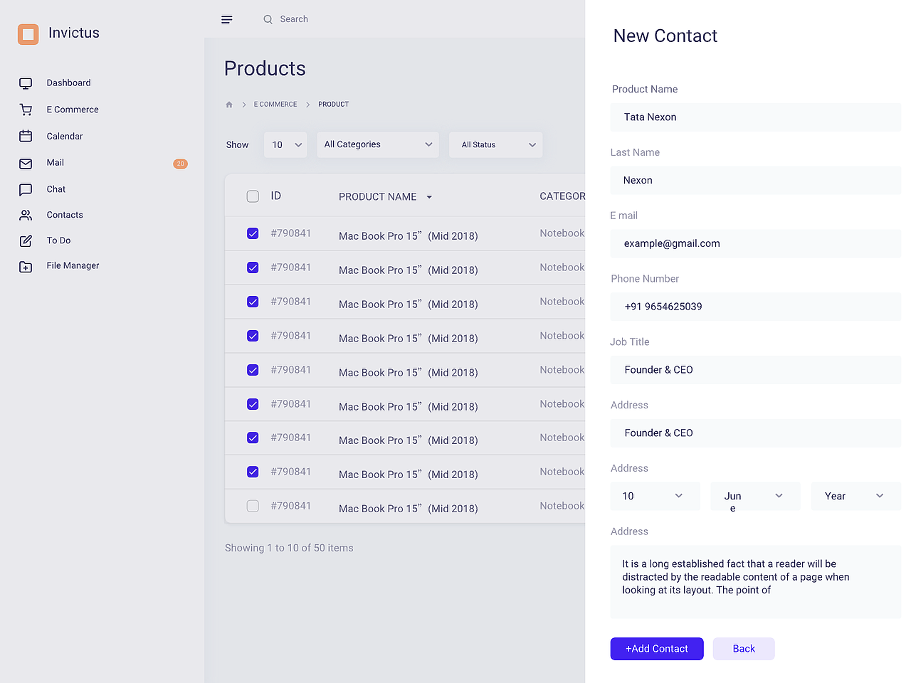Click the File Manager folder icon
911x683 pixels.
point(26,267)
